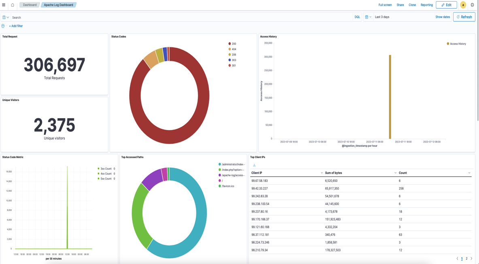Download Top Client IPs table data

tap(254, 165)
